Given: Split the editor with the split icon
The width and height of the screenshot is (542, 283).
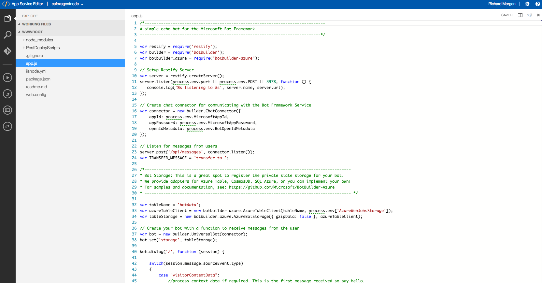Looking at the screenshot, I should pyautogui.click(x=520, y=15).
